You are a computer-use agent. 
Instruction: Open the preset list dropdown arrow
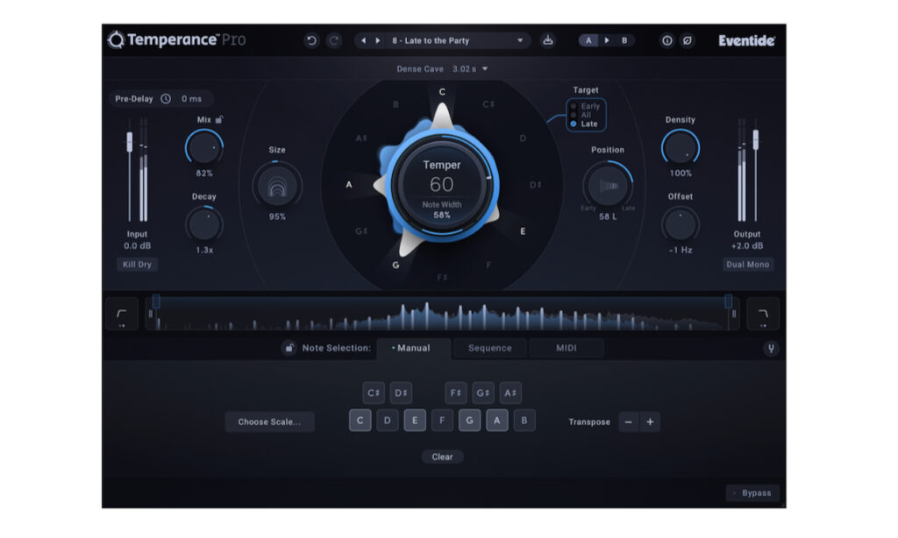[x=520, y=40]
